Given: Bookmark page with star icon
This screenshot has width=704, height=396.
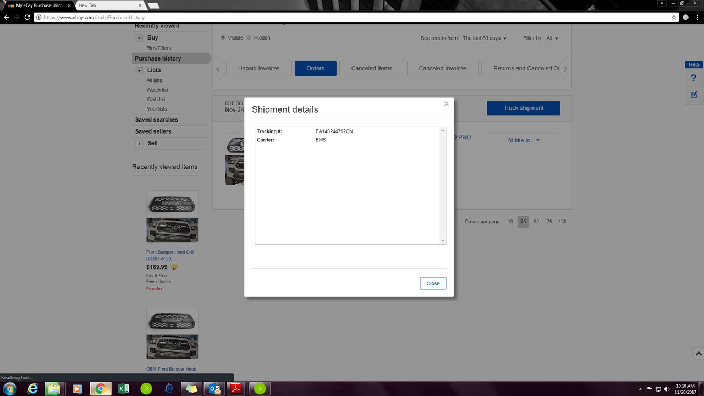Looking at the screenshot, I should [674, 18].
